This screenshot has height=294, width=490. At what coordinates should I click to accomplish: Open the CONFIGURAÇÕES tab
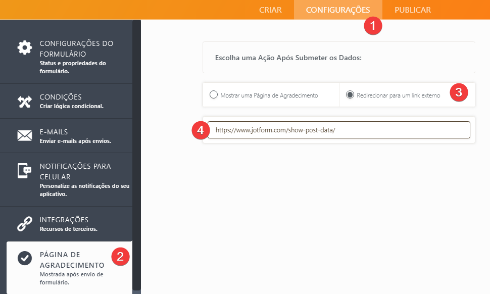point(338,10)
